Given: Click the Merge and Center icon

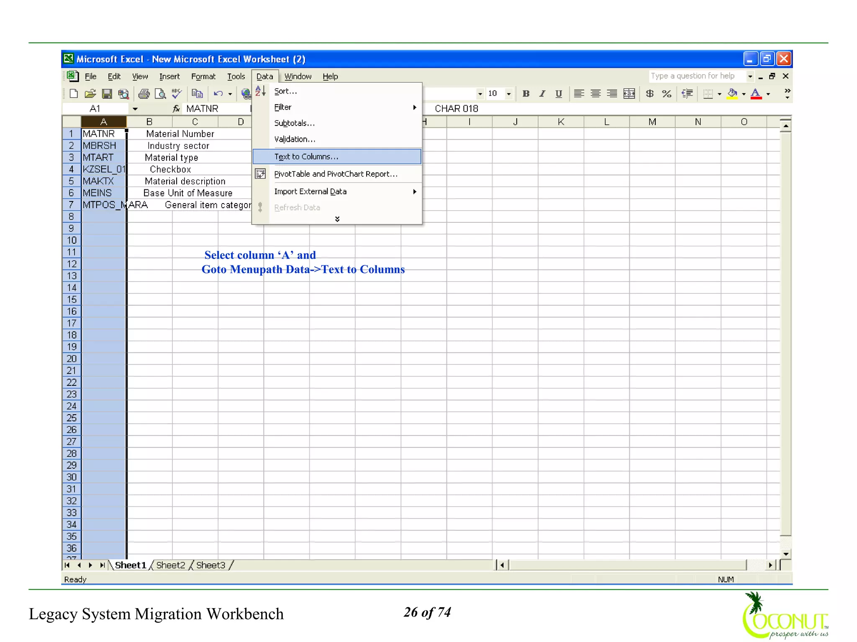Looking at the screenshot, I should [629, 94].
